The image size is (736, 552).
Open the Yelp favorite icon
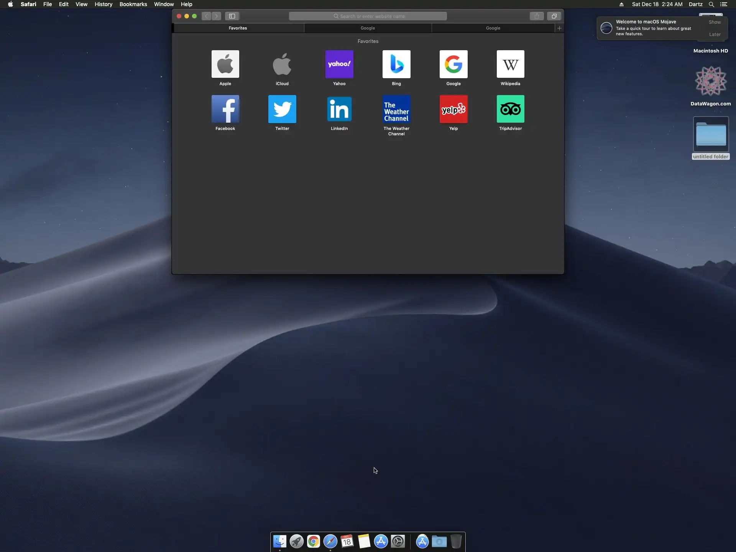tap(453, 109)
